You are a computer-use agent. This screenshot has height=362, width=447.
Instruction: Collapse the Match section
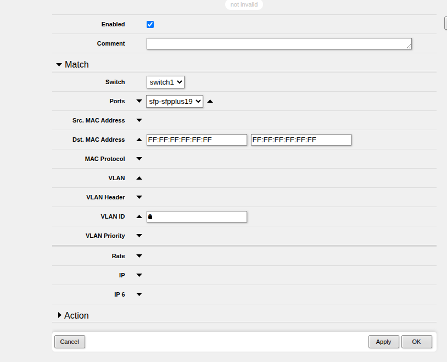(x=59, y=65)
